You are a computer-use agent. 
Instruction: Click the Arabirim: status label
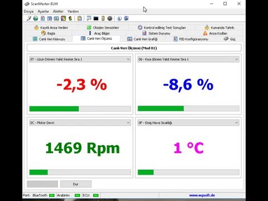[x=64, y=195]
